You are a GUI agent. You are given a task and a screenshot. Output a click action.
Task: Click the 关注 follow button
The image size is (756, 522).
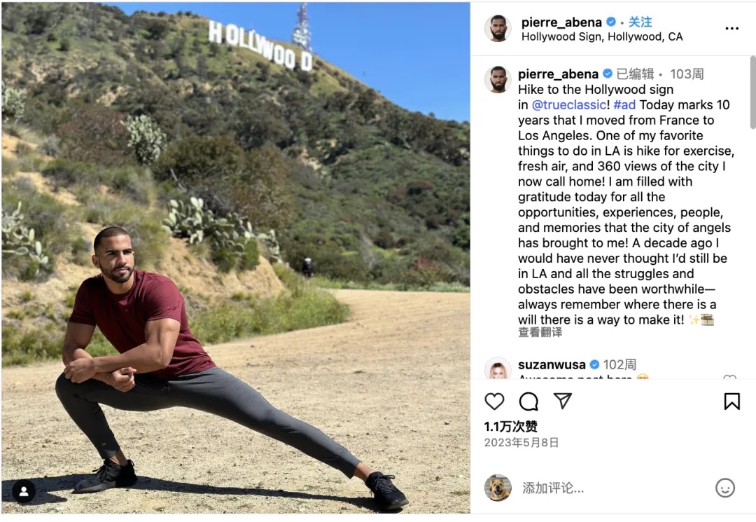pyautogui.click(x=640, y=22)
